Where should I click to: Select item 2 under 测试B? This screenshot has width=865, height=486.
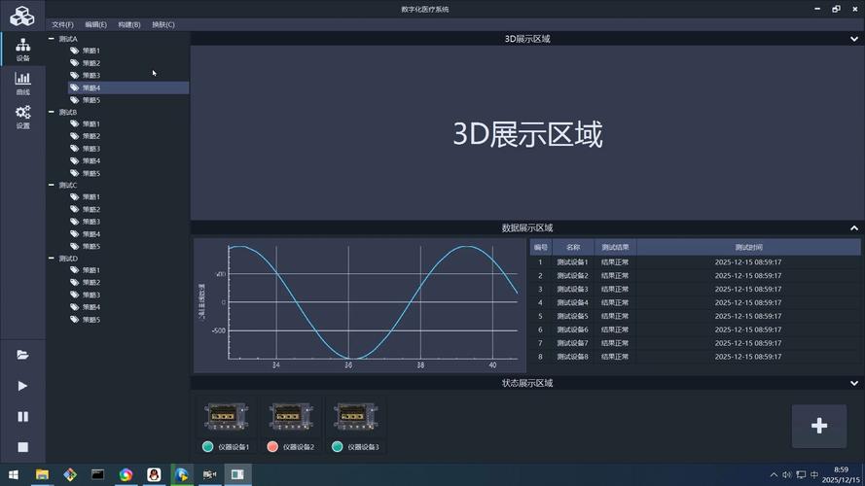(x=91, y=136)
